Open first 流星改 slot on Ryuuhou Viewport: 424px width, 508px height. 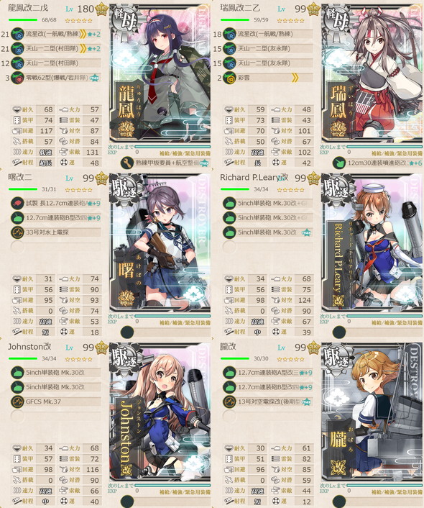(x=55, y=34)
